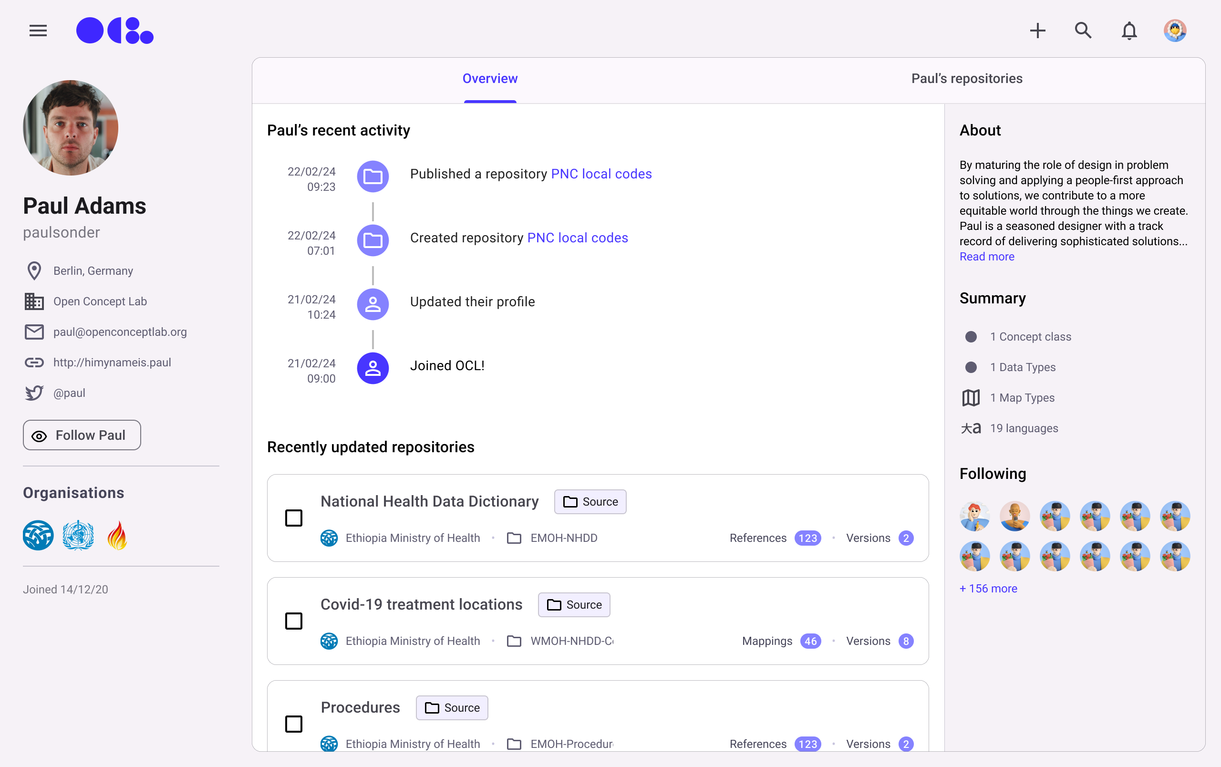Check the National Health Data Dictionary checkbox
This screenshot has width=1221, height=767.
click(x=294, y=518)
